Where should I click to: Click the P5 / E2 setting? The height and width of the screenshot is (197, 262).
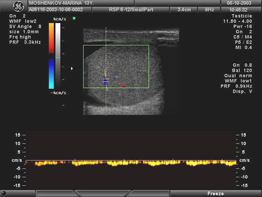click(x=243, y=42)
